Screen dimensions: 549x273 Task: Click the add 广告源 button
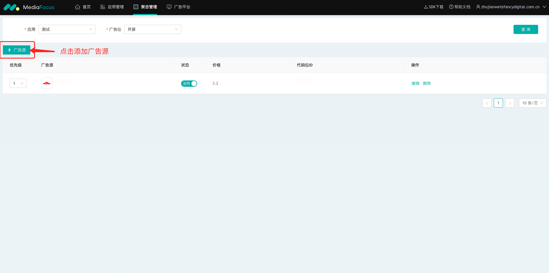pyautogui.click(x=17, y=50)
